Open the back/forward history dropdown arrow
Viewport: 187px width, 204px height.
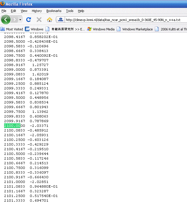tap(20, 20)
